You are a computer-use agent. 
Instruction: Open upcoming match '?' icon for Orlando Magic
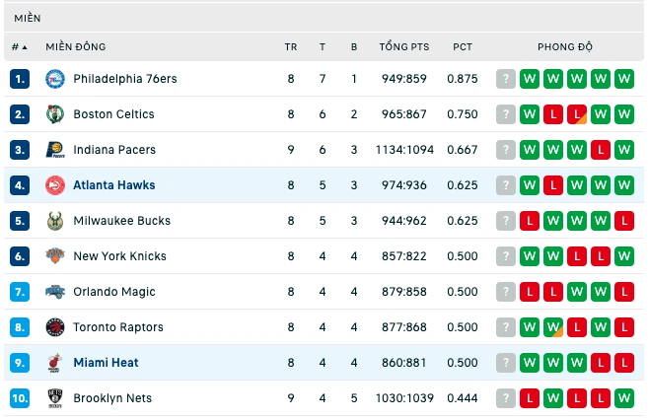click(x=505, y=292)
